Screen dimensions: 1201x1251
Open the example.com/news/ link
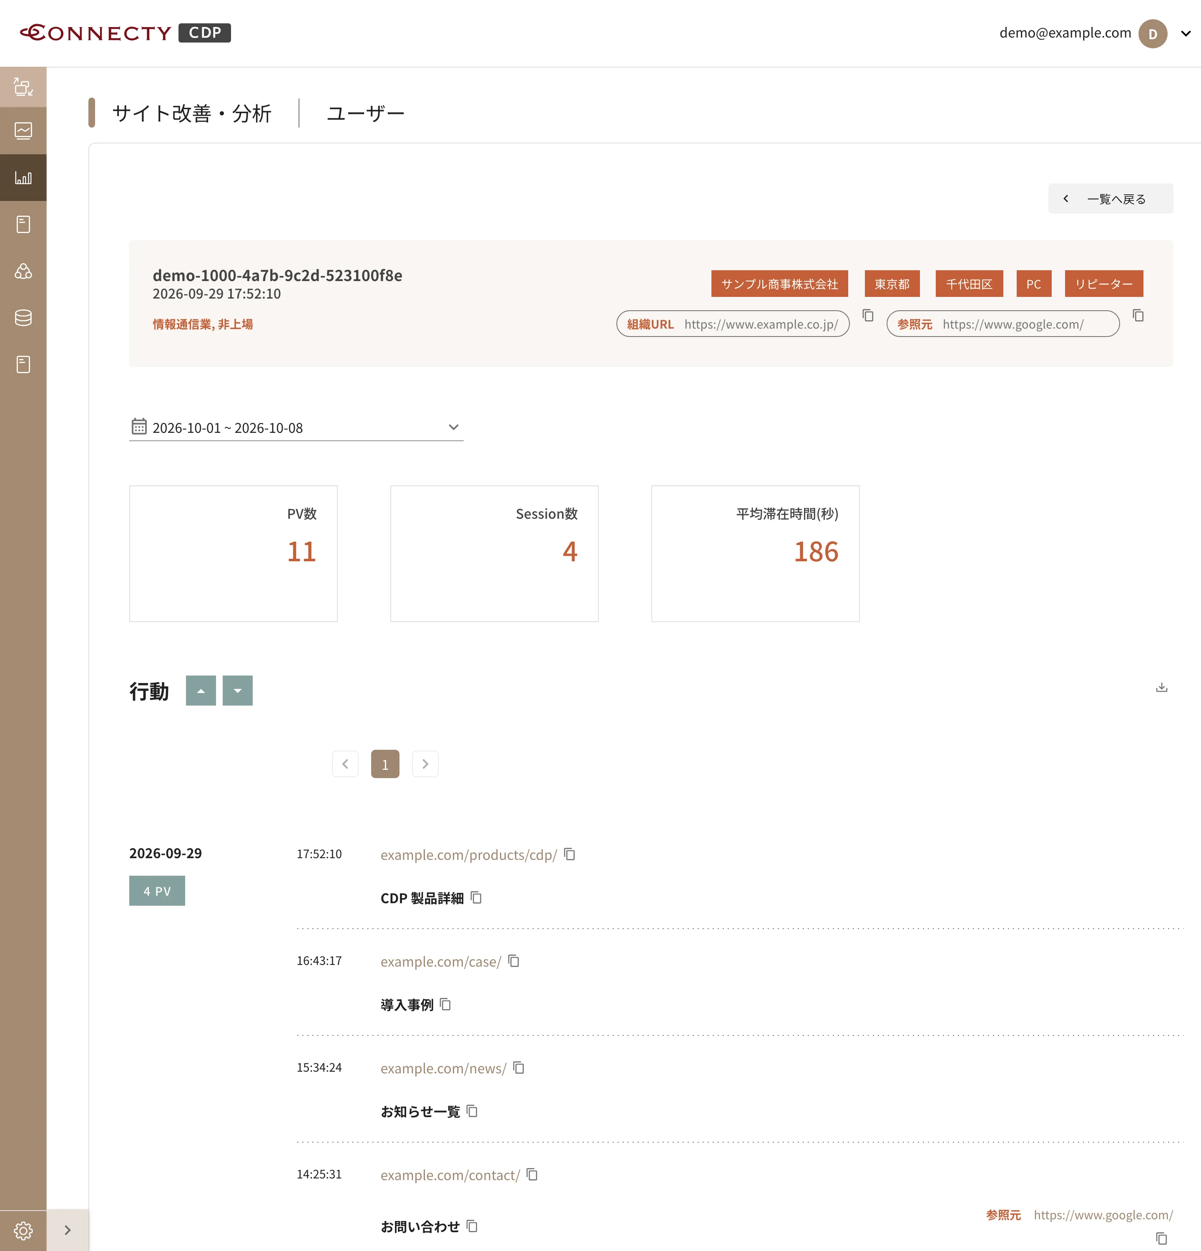[x=443, y=1068]
